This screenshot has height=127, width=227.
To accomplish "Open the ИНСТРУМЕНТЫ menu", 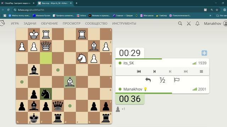I will tap(124, 24).
